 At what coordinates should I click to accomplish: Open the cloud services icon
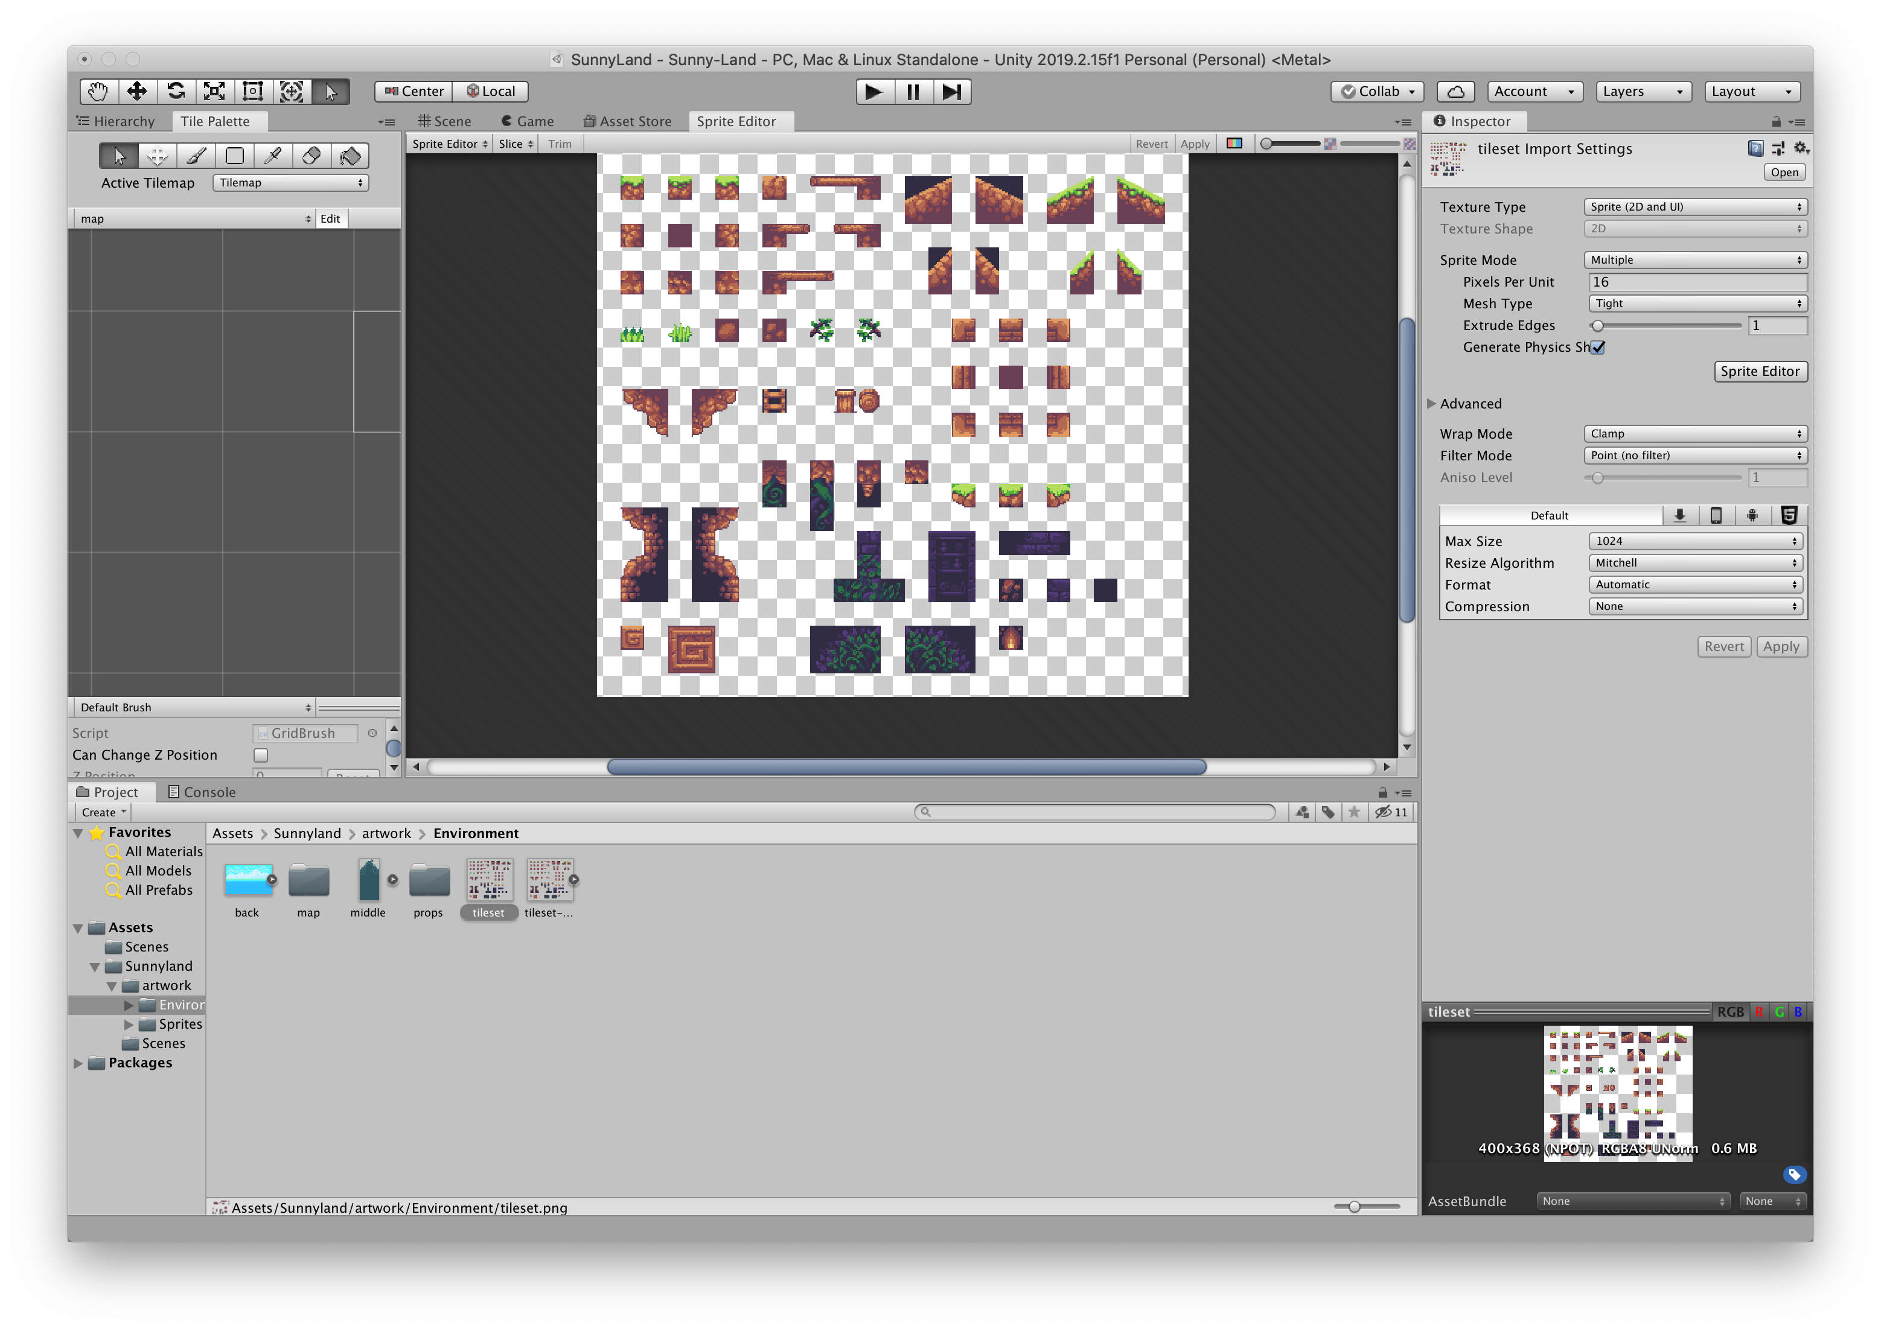1455,91
